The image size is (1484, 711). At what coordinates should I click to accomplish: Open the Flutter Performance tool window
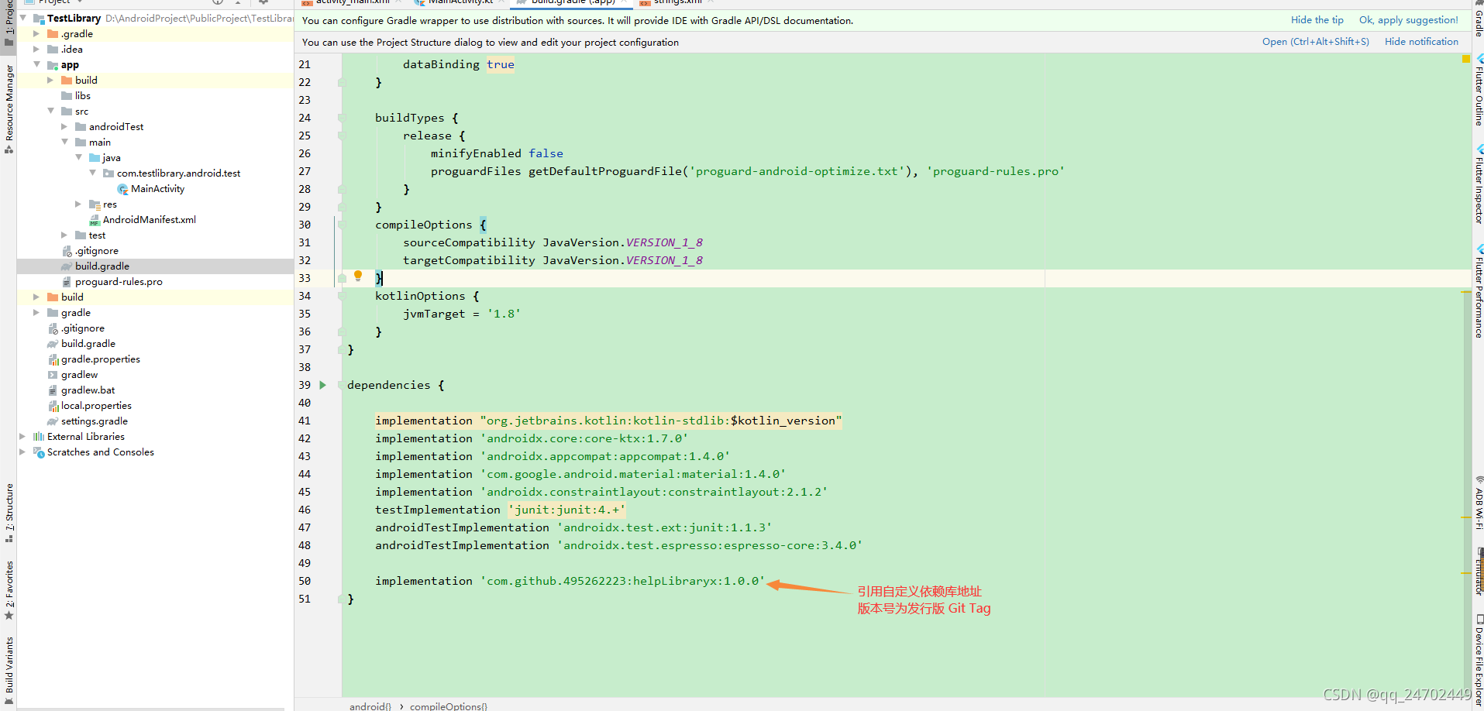click(1478, 291)
